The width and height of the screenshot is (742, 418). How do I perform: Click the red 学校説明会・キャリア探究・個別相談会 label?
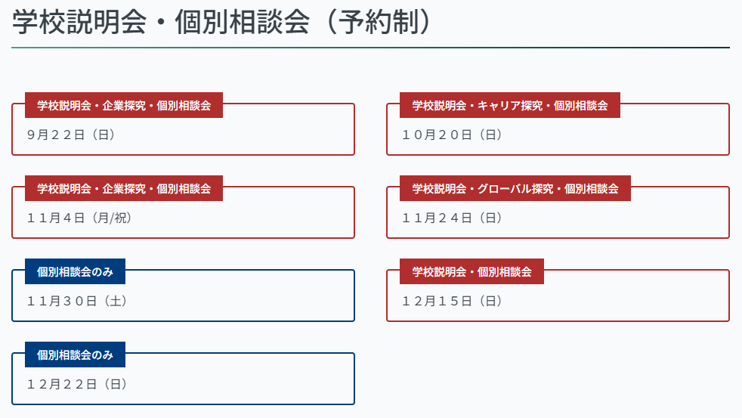click(509, 105)
